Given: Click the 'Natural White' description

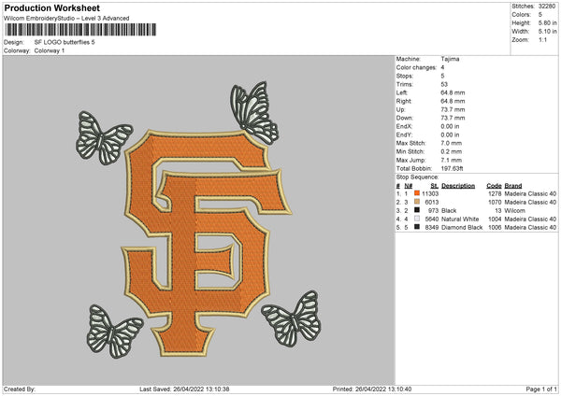Looking at the screenshot, I should point(460,219).
